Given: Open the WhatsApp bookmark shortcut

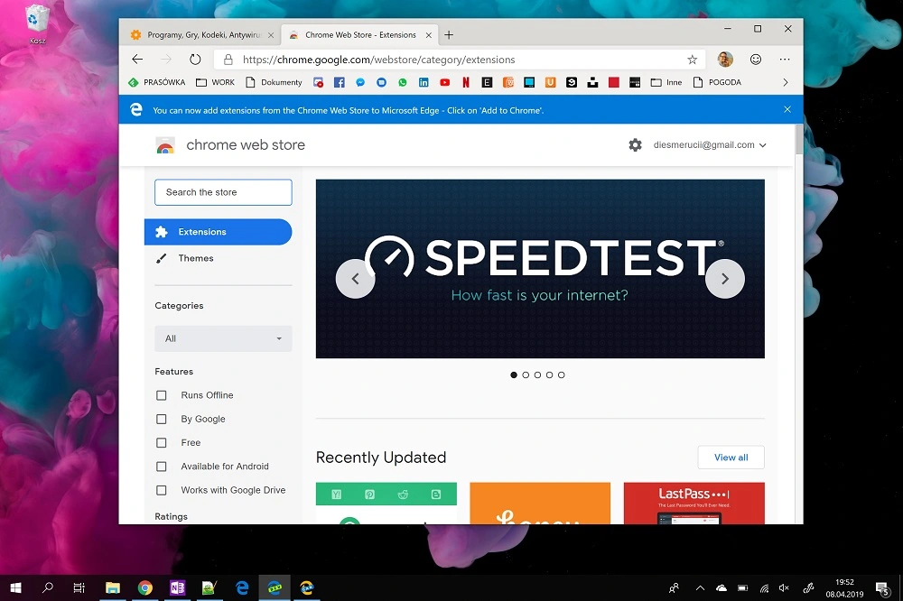Looking at the screenshot, I should pyautogui.click(x=402, y=81).
